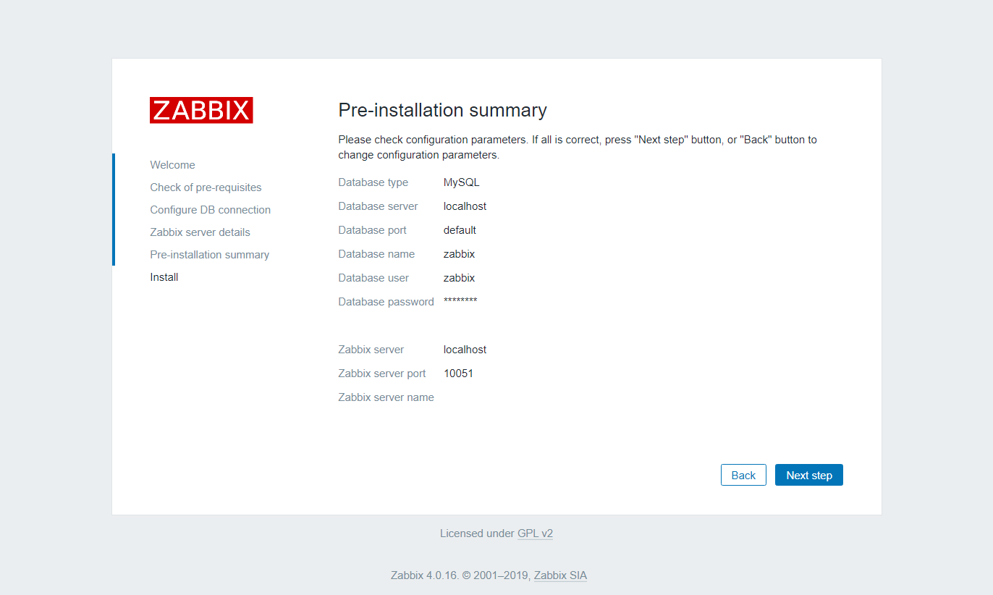
Task: Click the red ZABBIX logo
Action: [201, 110]
